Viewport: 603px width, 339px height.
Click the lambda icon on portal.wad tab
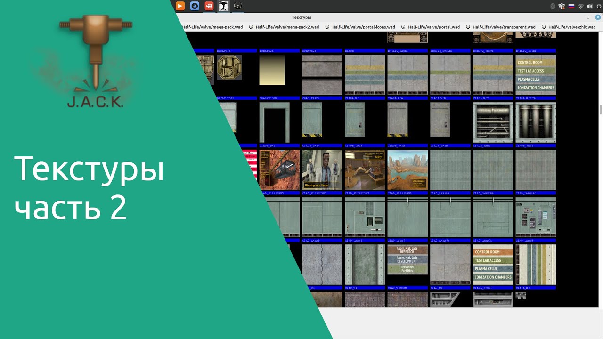[x=403, y=27]
